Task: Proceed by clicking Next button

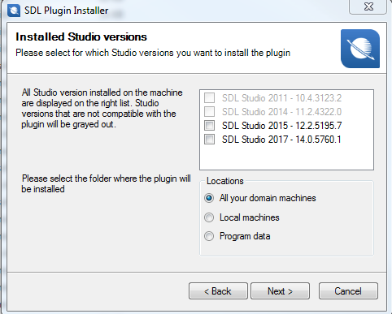Action: pyautogui.click(x=280, y=291)
